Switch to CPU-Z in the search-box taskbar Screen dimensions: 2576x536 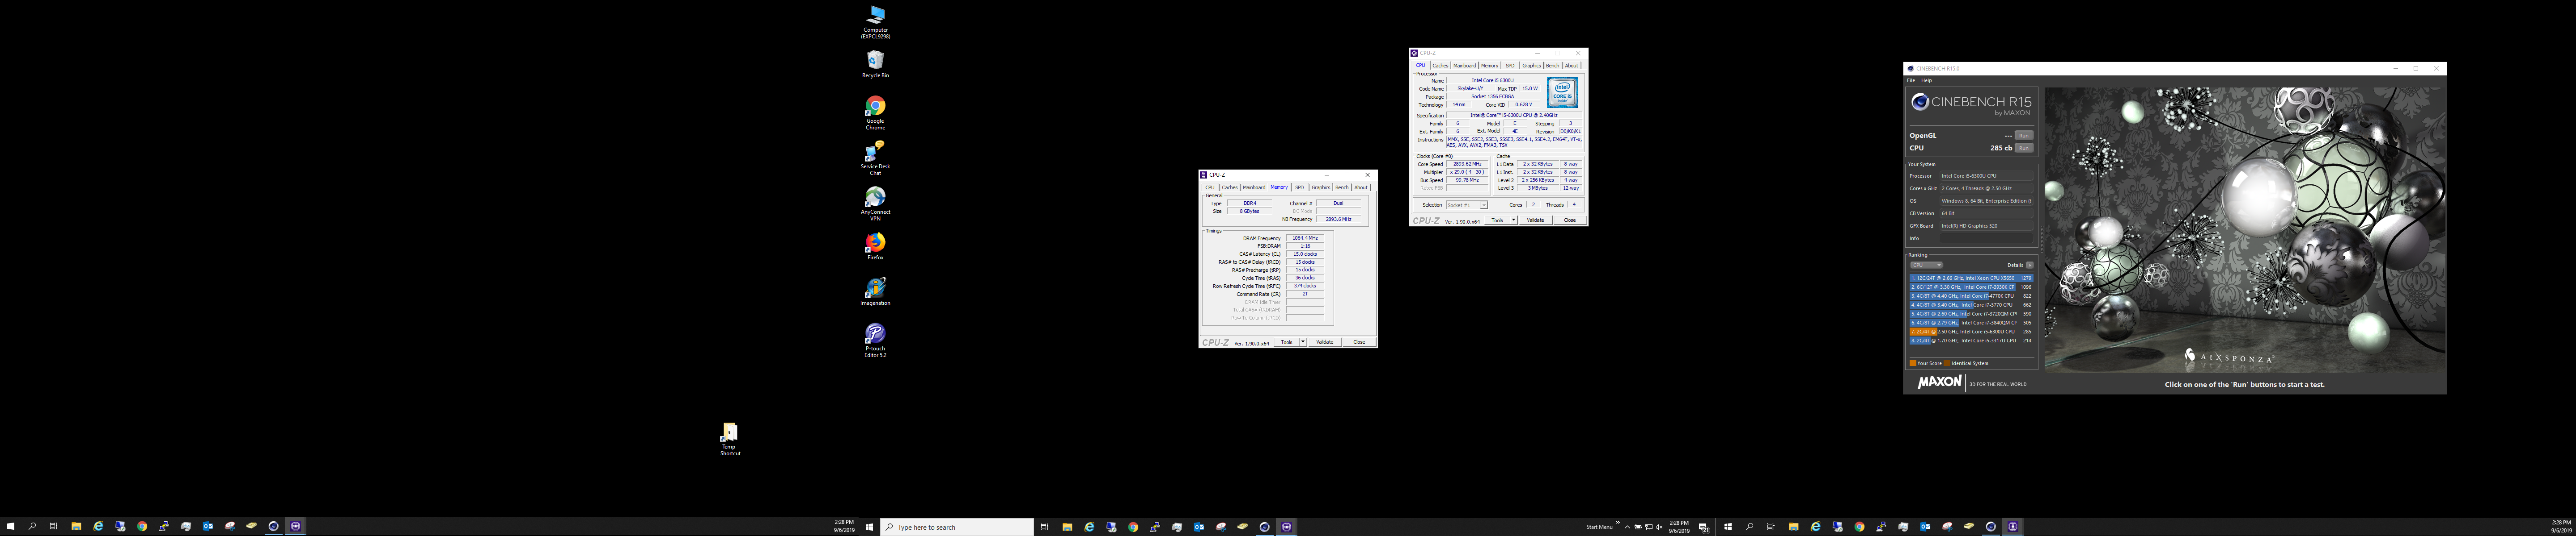coord(1287,527)
